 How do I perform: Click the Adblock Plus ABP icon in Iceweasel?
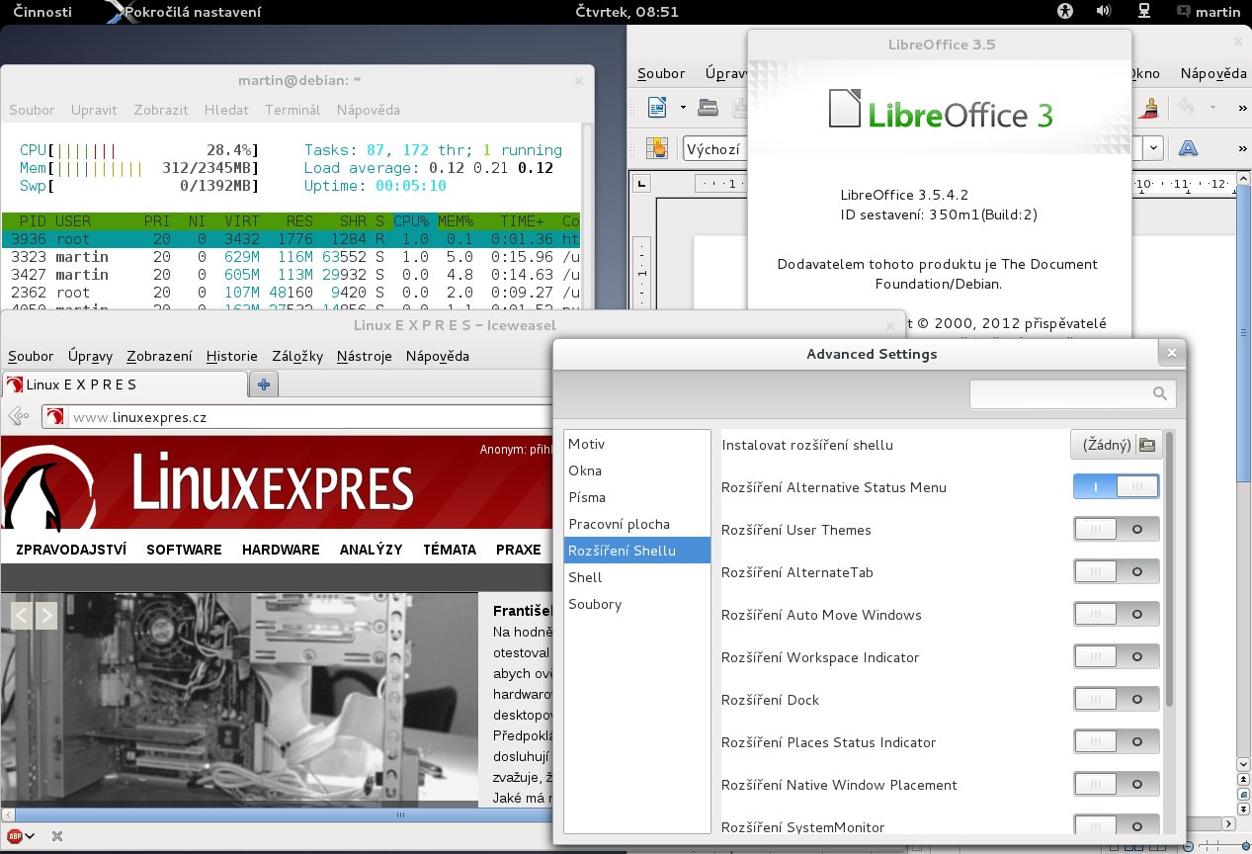(x=16, y=836)
